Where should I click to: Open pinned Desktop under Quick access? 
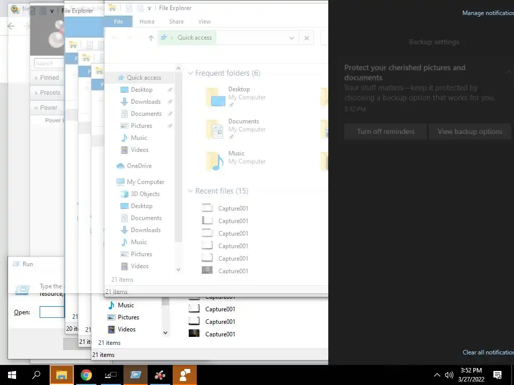click(141, 90)
